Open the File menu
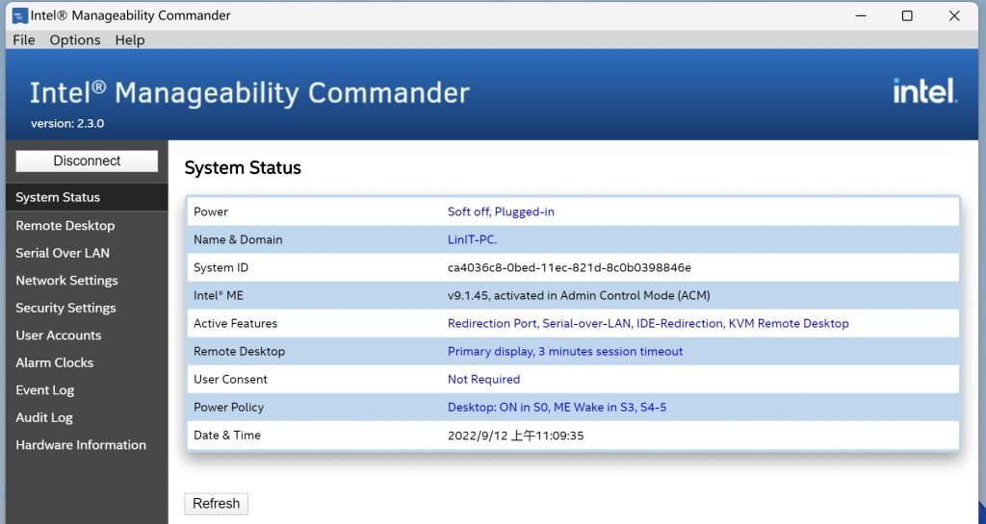 click(x=24, y=39)
